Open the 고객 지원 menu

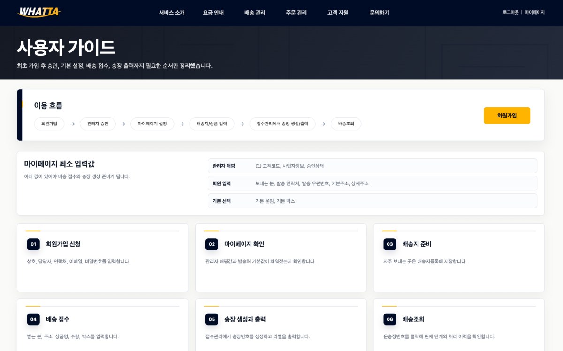click(x=338, y=13)
